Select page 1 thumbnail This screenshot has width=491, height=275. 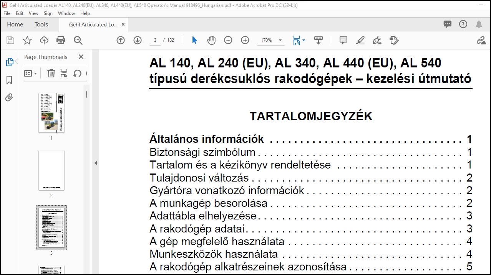(x=51, y=113)
